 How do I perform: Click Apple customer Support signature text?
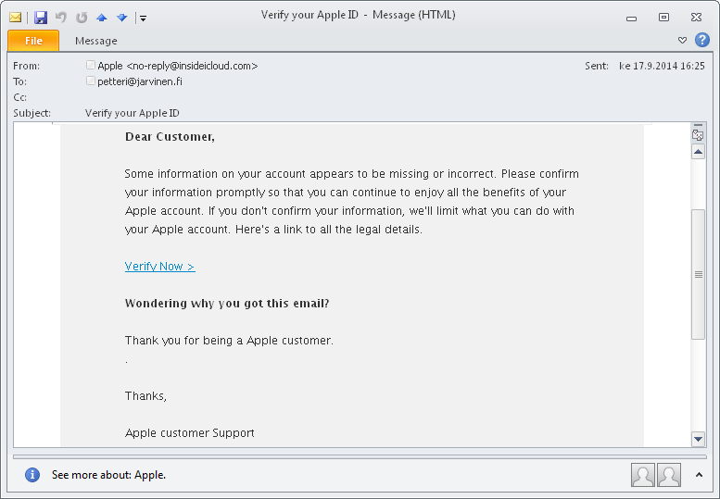[x=190, y=433]
